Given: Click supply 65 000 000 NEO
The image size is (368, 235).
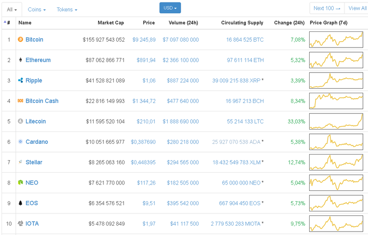Looking at the screenshot, I should click(241, 183).
